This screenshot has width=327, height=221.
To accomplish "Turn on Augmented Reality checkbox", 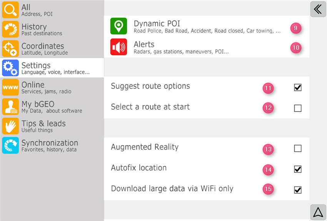I will 298,148.
